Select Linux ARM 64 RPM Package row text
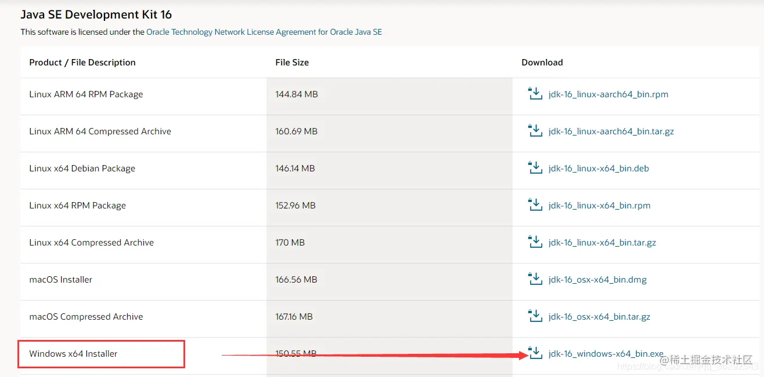 [86, 94]
